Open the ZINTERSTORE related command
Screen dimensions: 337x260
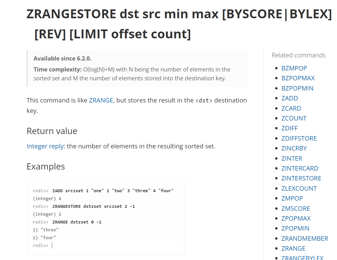coord(301,178)
